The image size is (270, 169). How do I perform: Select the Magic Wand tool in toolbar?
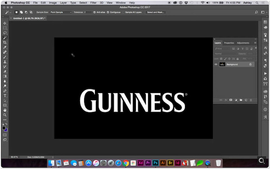(x=5, y=38)
